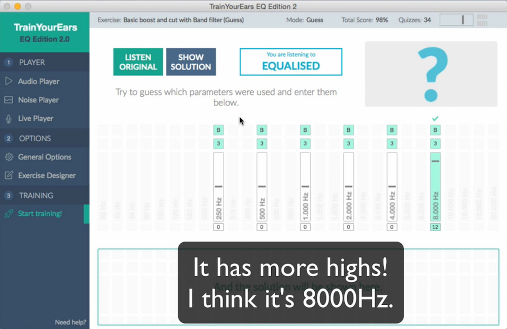Click the 1.000 Hz gain slider
This screenshot has width=507, height=329.
click(x=305, y=187)
